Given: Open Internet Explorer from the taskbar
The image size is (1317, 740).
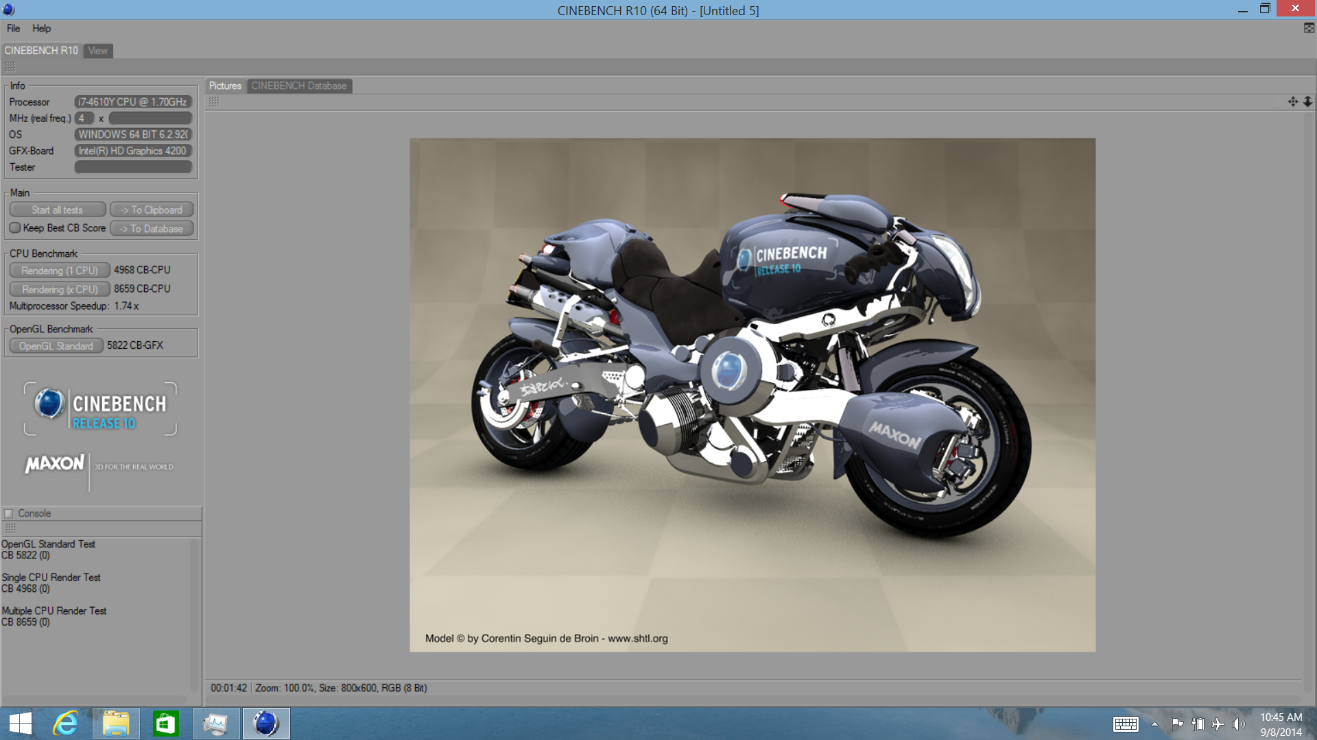Looking at the screenshot, I should (66, 724).
